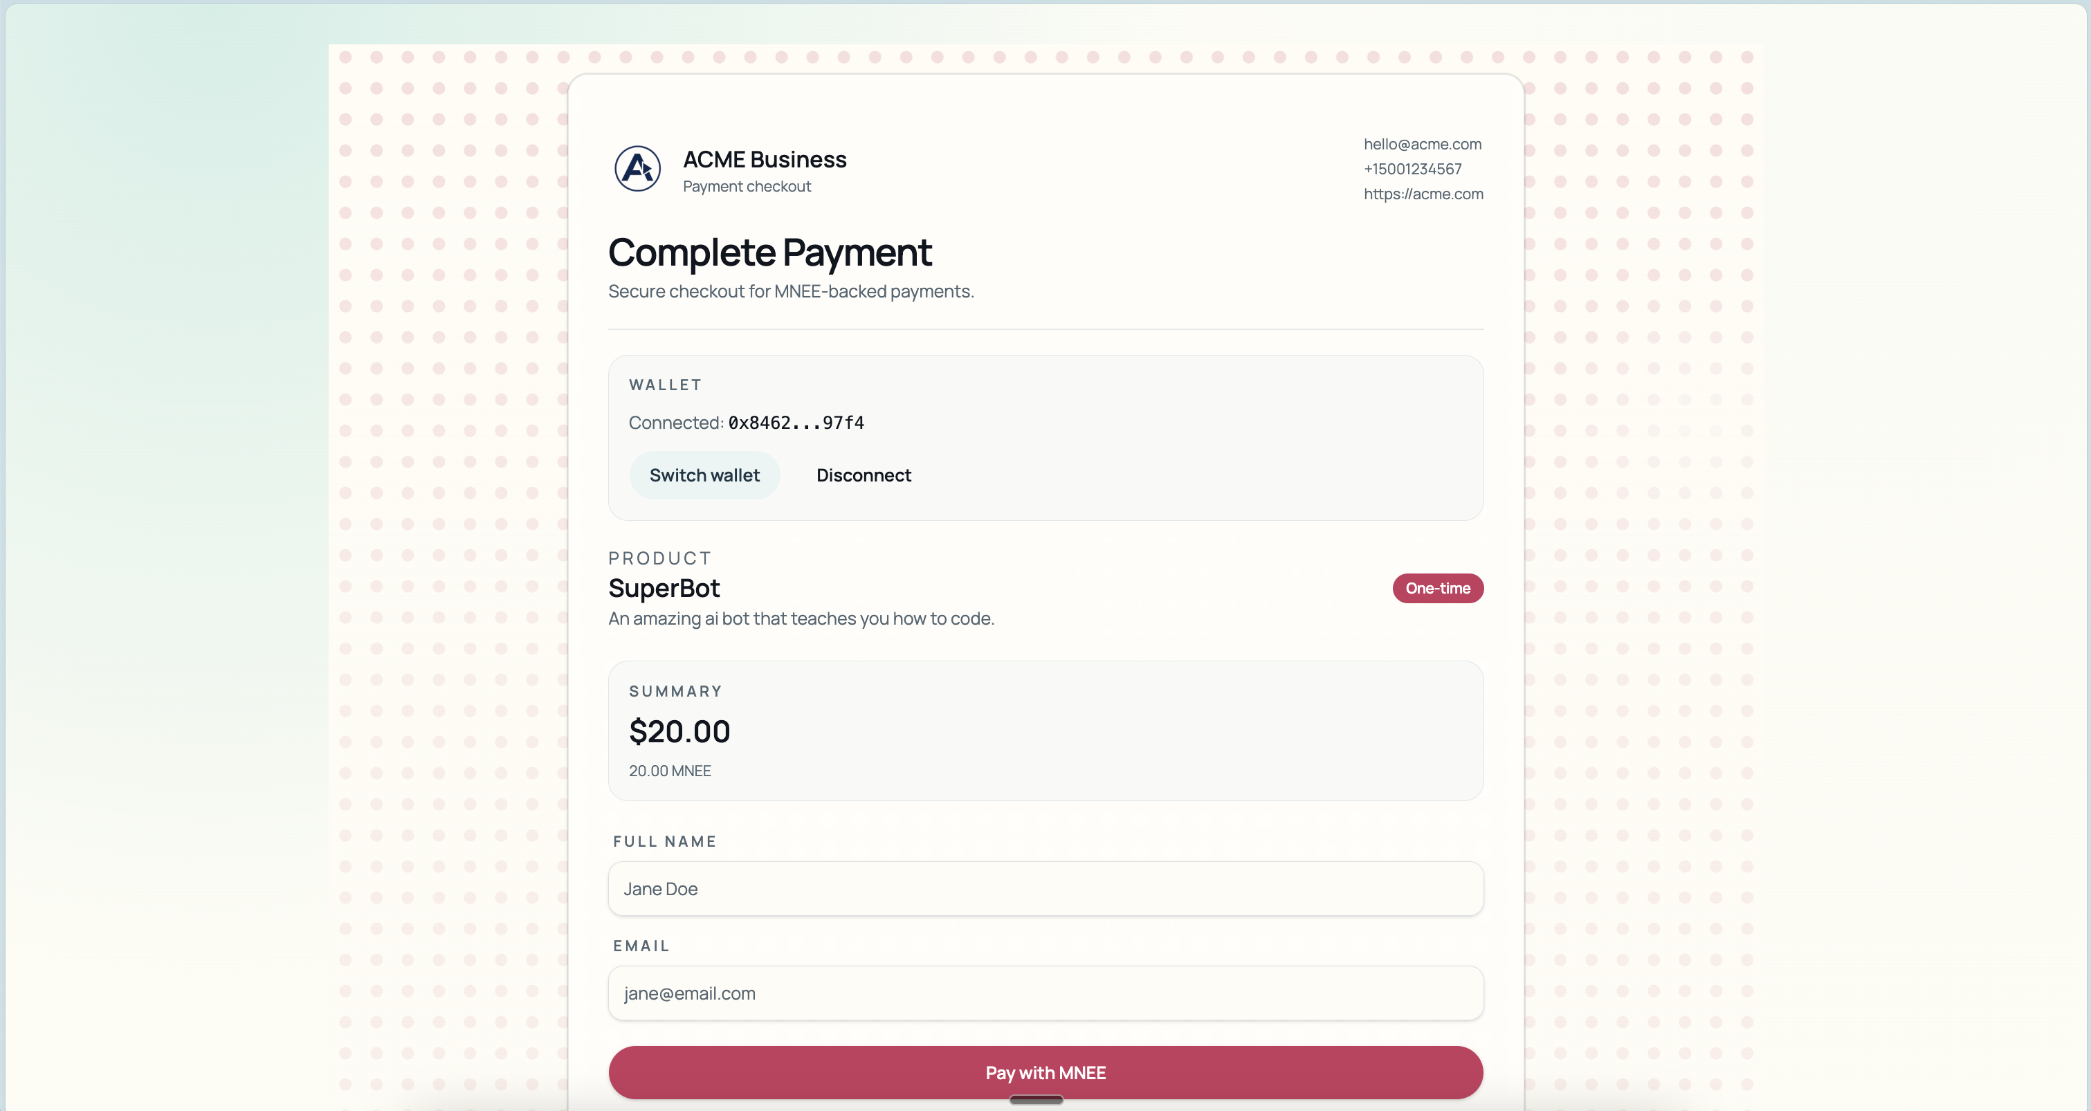Click the small handle below Pay button
The image size is (2091, 1111).
(x=1036, y=1101)
